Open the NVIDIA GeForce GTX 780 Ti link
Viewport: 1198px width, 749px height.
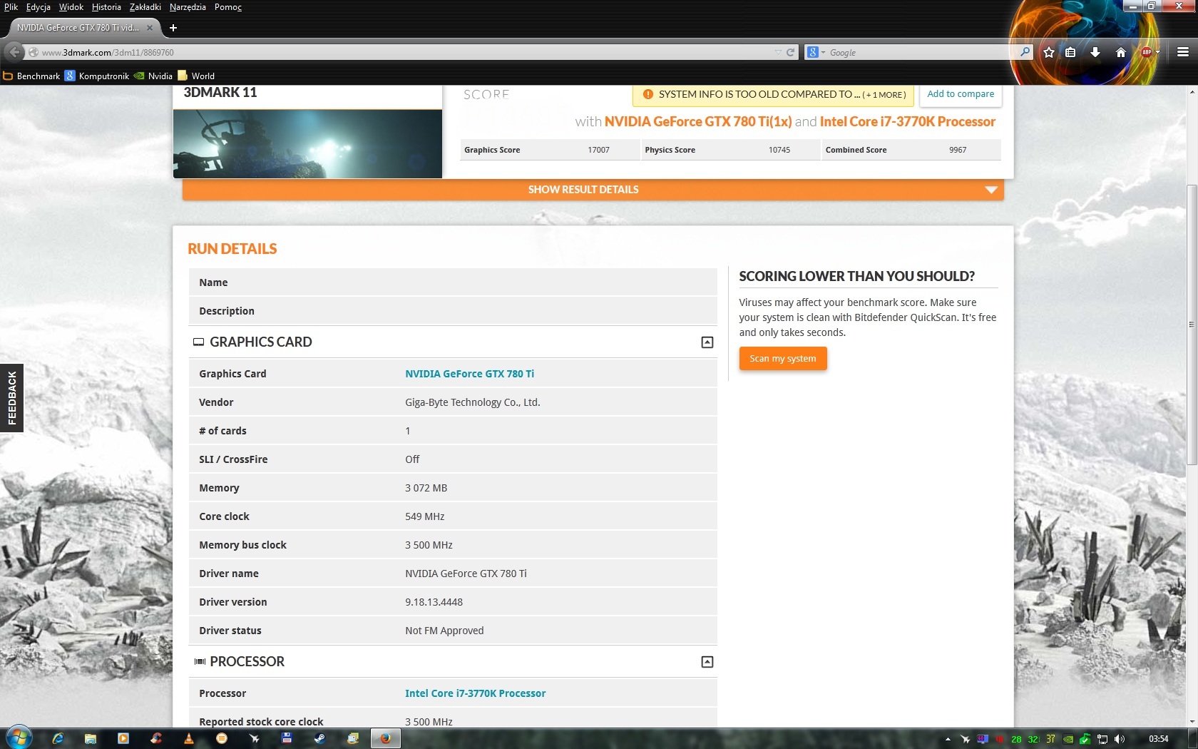(x=469, y=374)
